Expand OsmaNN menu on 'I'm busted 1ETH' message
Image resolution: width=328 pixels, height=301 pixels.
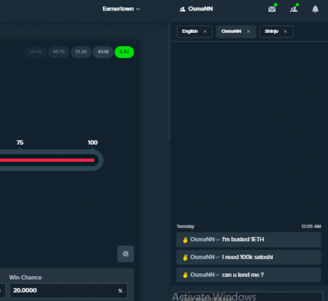tap(218, 240)
